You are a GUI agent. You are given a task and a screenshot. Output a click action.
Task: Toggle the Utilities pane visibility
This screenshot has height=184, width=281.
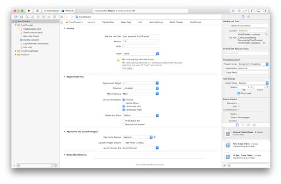[264, 11]
